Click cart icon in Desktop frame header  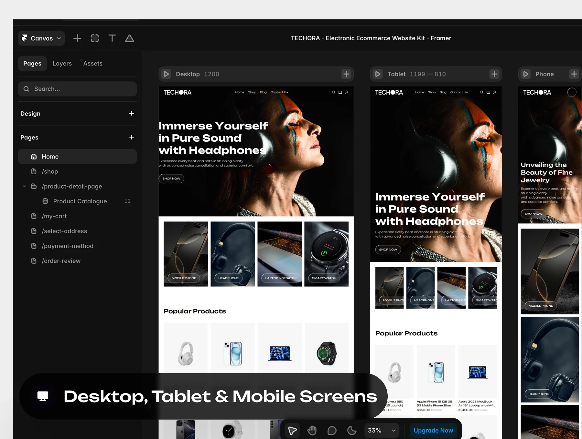click(x=340, y=92)
